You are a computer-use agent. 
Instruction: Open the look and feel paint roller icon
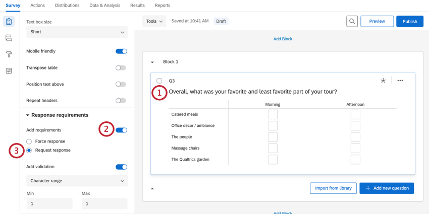9,54
